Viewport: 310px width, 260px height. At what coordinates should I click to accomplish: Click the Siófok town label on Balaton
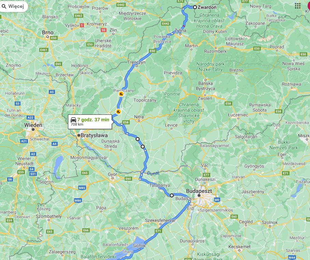139,246
